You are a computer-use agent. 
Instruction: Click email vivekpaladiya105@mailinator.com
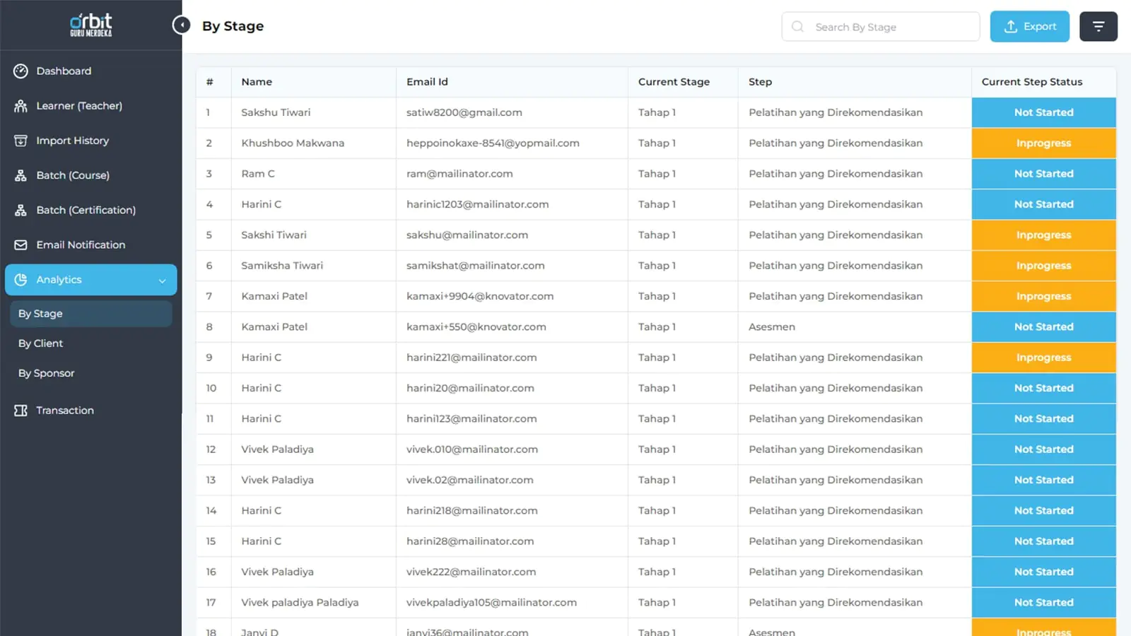point(491,603)
